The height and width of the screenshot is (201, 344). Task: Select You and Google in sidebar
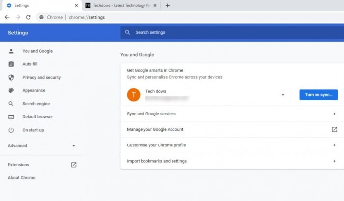click(37, 51)
